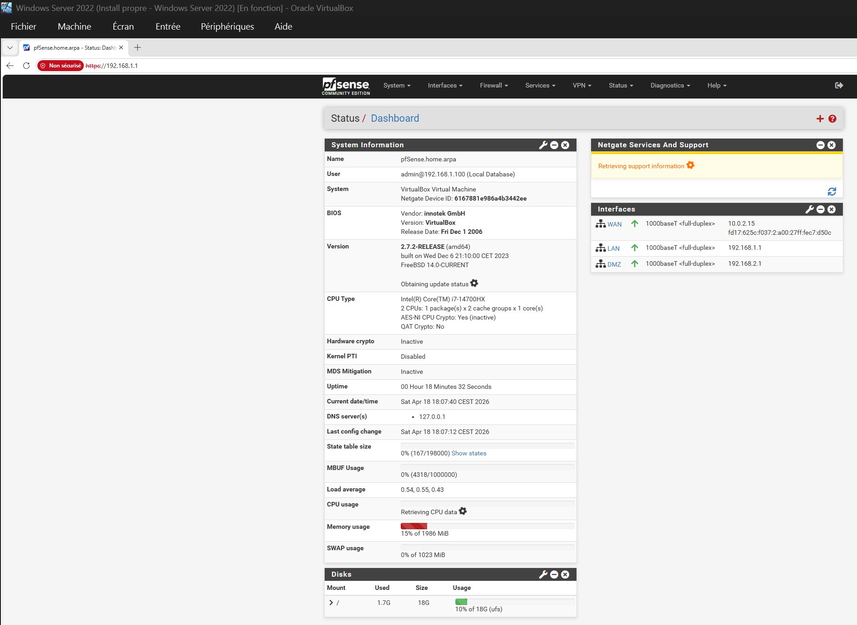Collapse the Interfaces widget

[821, 209]
